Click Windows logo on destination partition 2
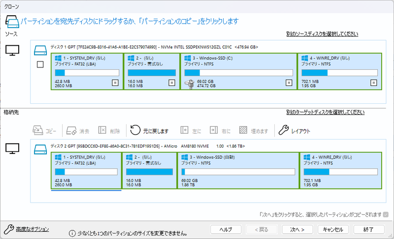394x239 pixels. tap(129, 157)
